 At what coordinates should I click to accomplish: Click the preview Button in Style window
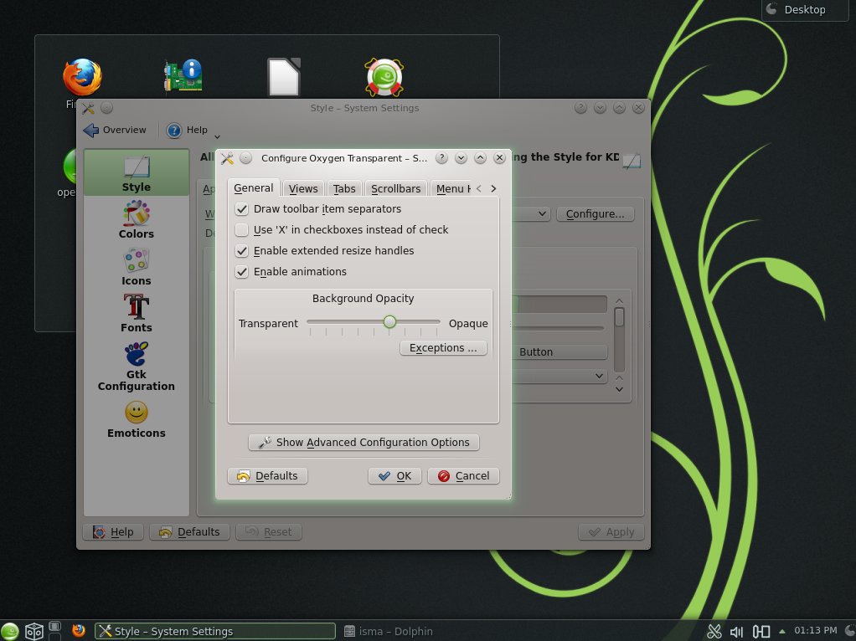(560, 351)
